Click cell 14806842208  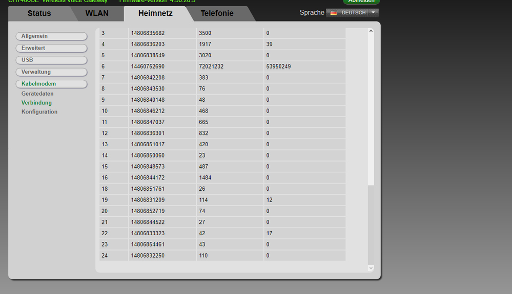pyautogui.click(x=162, y=78)
